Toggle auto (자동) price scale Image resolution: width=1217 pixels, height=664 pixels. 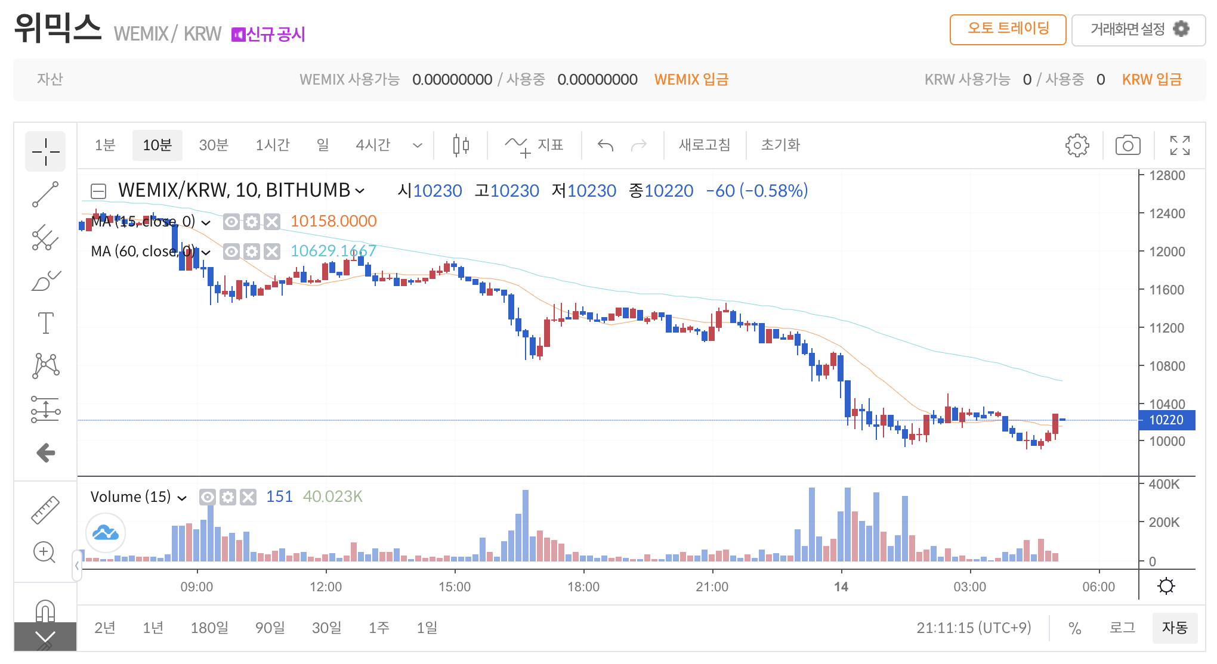pyautogui.click(x=1175, y=628)
